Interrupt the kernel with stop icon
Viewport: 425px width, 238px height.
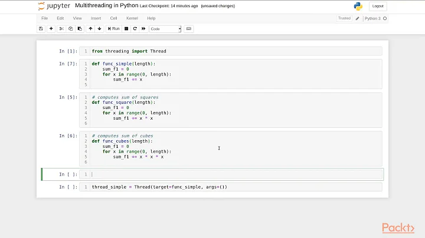(126, 29)
